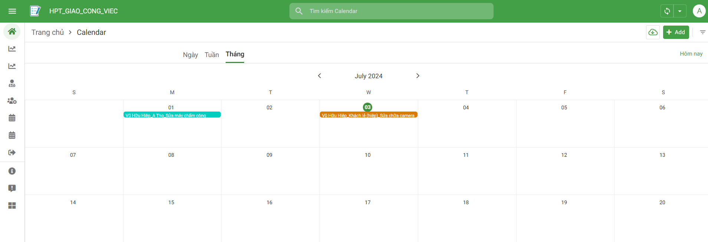Open the filter icon next to Add
This screenshot has height=242, width=708.
tap(702, 32)
